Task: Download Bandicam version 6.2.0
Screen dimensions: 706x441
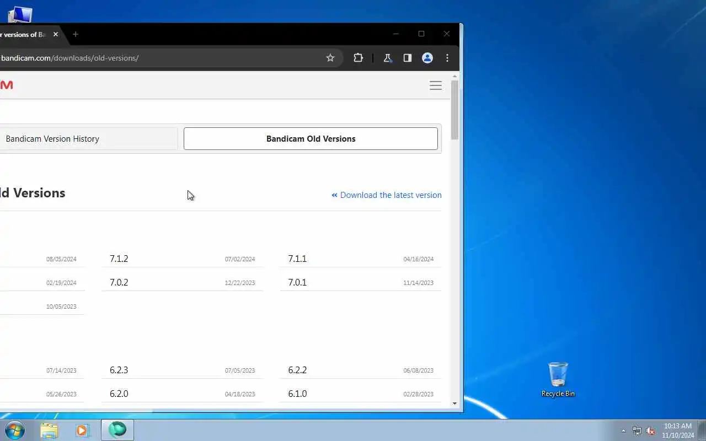Action: tap(119, 394)
